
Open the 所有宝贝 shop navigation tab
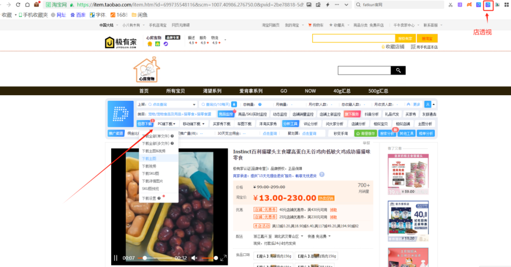176,91
